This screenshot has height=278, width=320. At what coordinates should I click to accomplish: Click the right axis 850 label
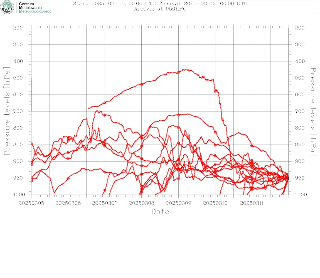pos(300,145)
